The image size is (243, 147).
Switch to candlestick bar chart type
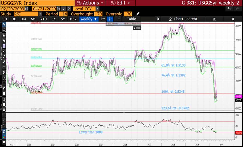pos(111,19)
